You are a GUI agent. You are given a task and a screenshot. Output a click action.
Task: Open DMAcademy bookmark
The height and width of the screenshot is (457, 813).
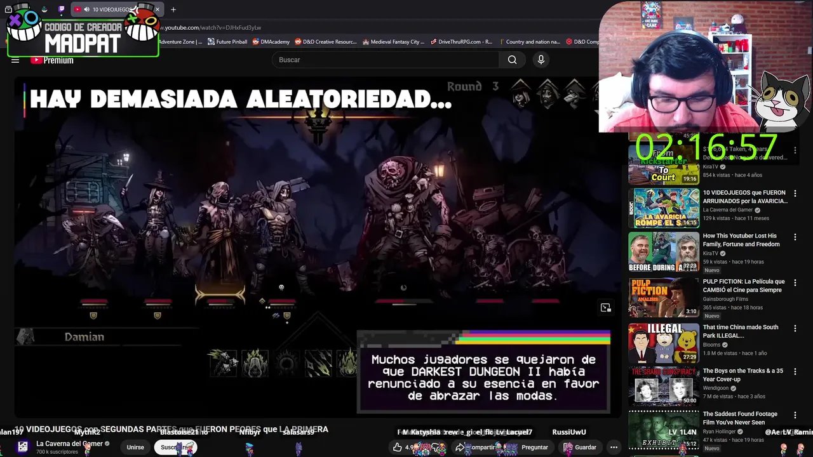pos(271,42)
